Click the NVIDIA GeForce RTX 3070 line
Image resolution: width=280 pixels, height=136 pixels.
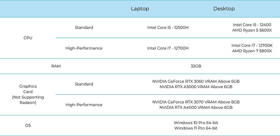point(196,102)
